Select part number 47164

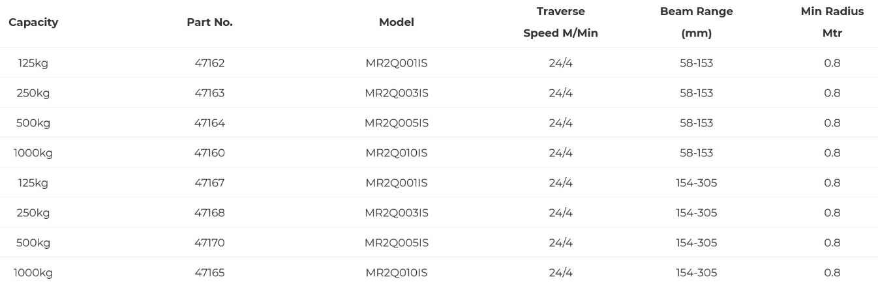pos(209,123)
